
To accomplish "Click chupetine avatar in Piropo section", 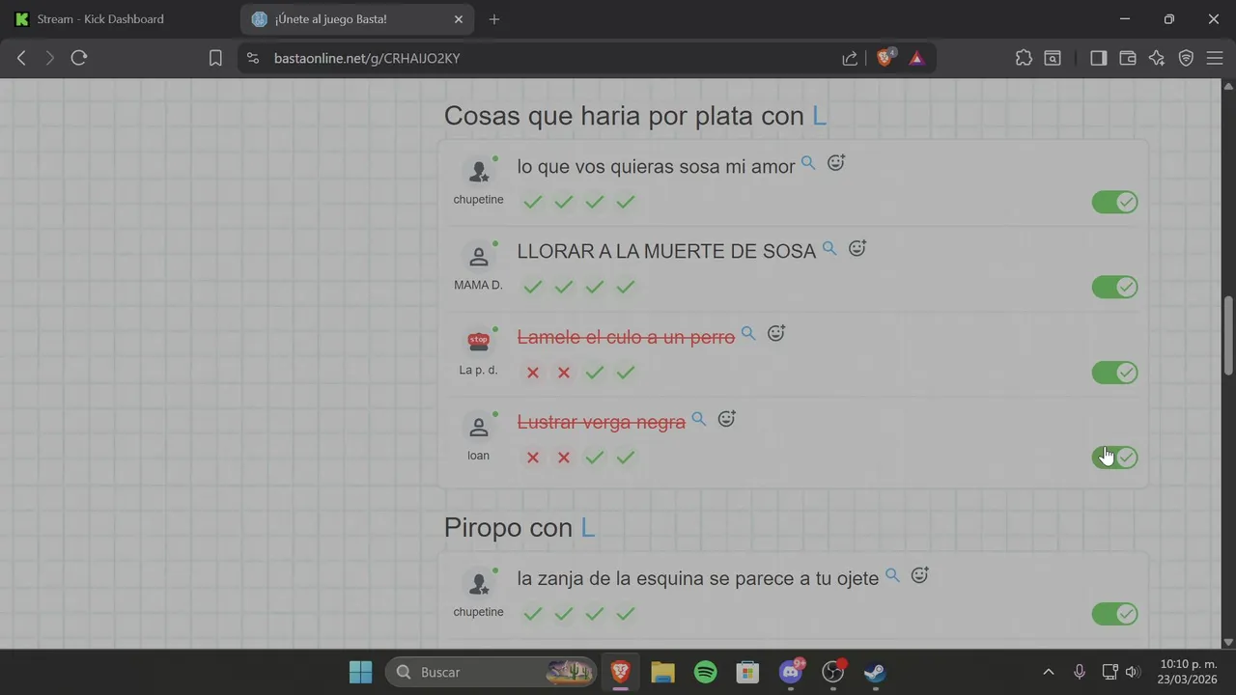I will (478, 584).
